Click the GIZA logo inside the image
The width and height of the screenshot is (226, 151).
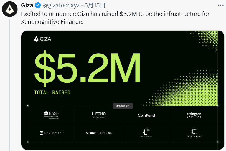coord(43,39)
